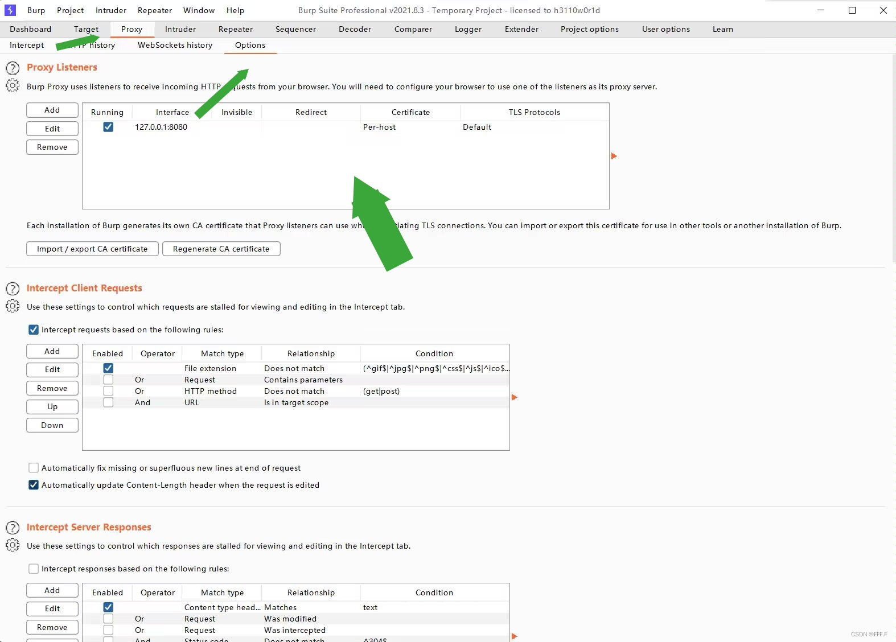Open the Project options tab

[x=590, y=29]
